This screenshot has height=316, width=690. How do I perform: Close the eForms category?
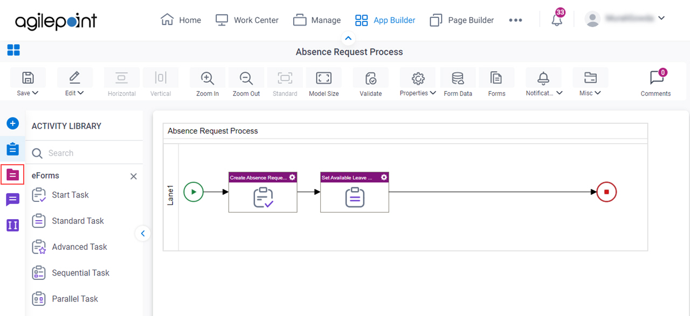[x=134, y=176]
